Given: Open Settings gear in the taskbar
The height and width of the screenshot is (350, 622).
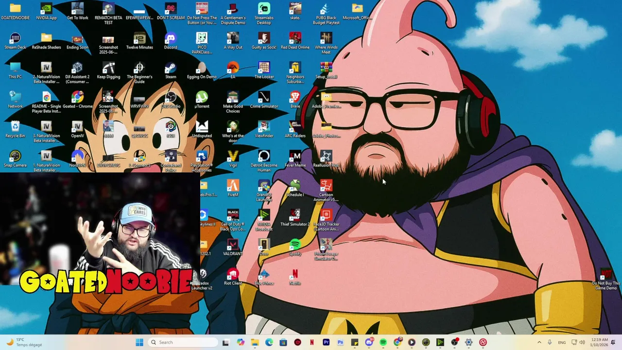Looking at the screenshot, I should pyautogui.click(x=468, y=342).
